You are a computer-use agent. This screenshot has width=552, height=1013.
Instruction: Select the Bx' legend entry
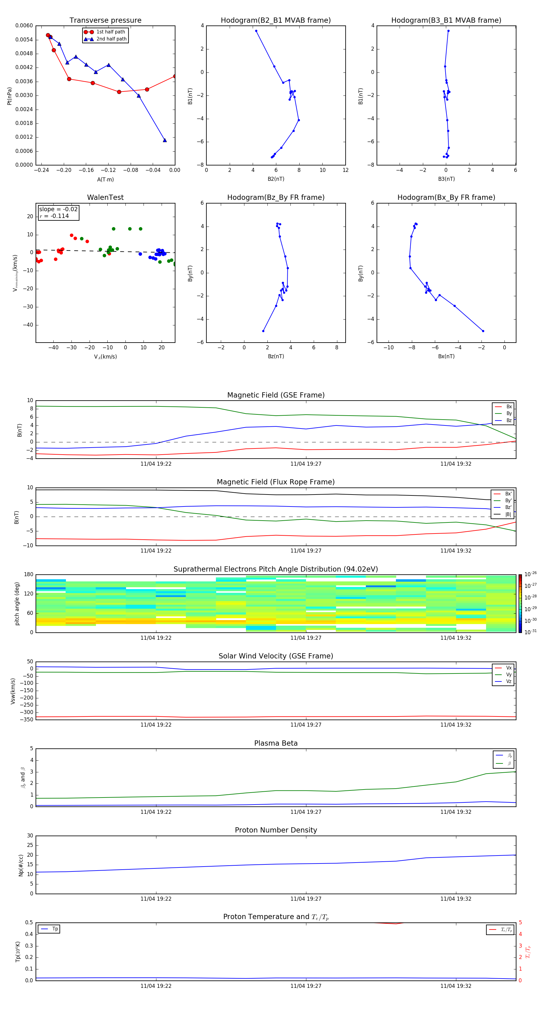503,494
